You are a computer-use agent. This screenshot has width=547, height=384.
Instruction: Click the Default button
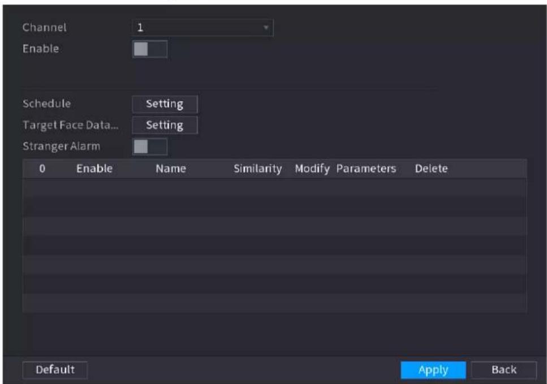(55, 370)
